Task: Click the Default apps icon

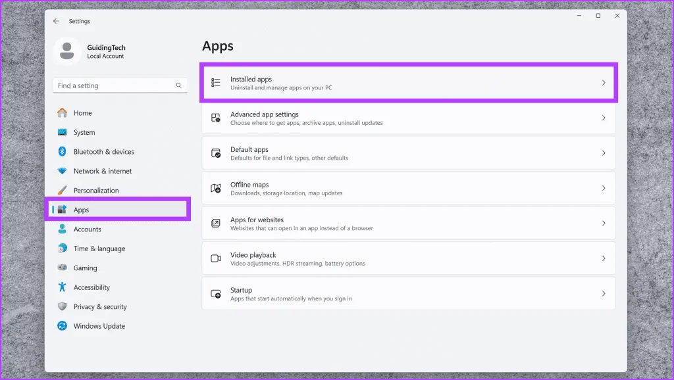Action: 216,153
